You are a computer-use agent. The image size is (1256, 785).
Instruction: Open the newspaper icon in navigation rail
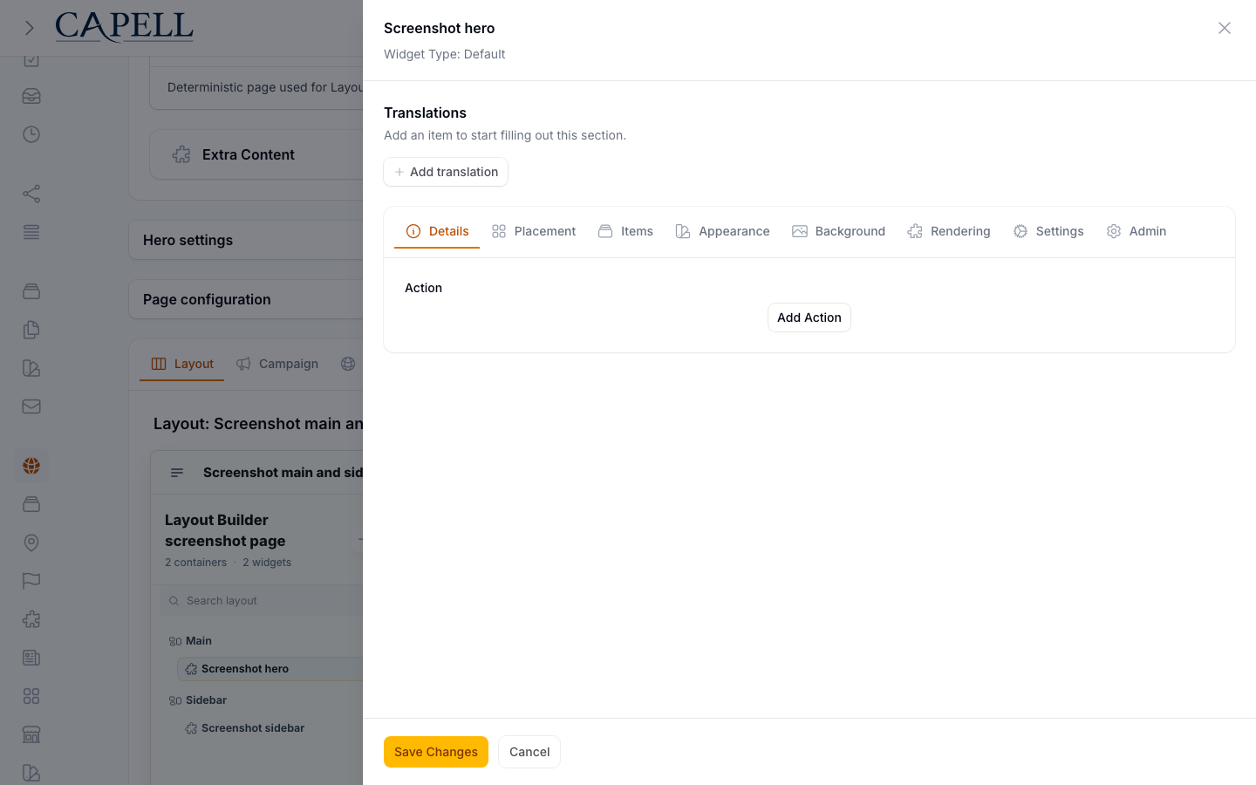coord(31,658)
